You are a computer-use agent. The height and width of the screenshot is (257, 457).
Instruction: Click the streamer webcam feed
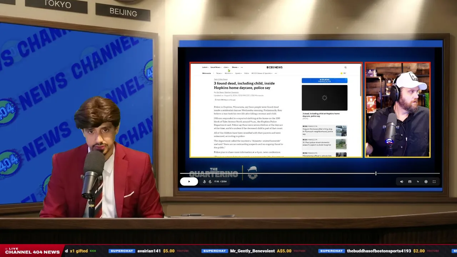[x=398, y=110]
